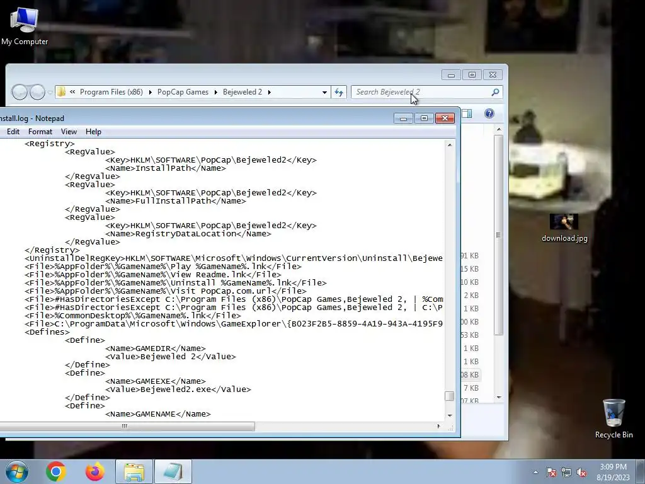The width and height of the screenshot is (645, 484).
Task: Click Notepad vertical scrollbar thumb
Action: (450, 396)
